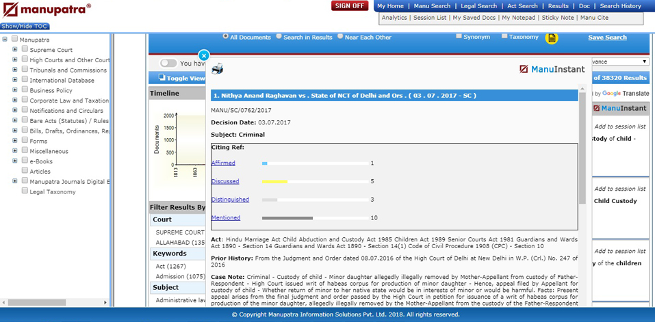Click the ManuInstant button in results column
This screenshot has height=322, width=655.
[x=619, y=108]
